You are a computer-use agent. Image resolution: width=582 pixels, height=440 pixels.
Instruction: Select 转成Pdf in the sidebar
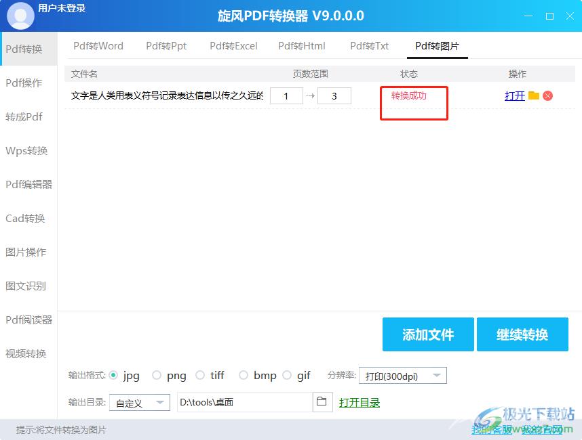(29, 117)
